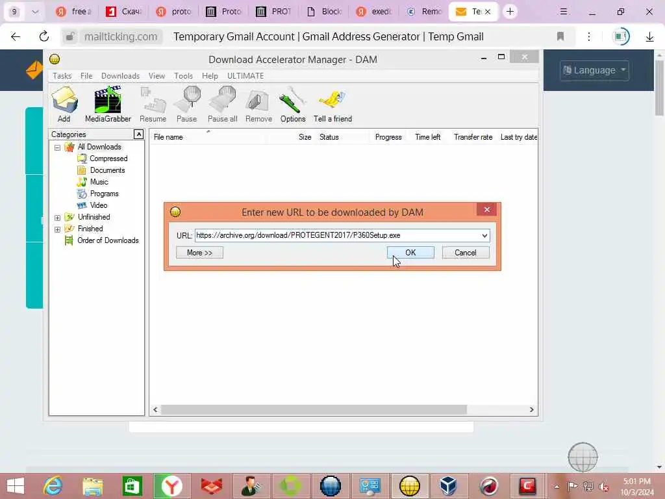Click the Windows Start button

[x=16, y=486]
